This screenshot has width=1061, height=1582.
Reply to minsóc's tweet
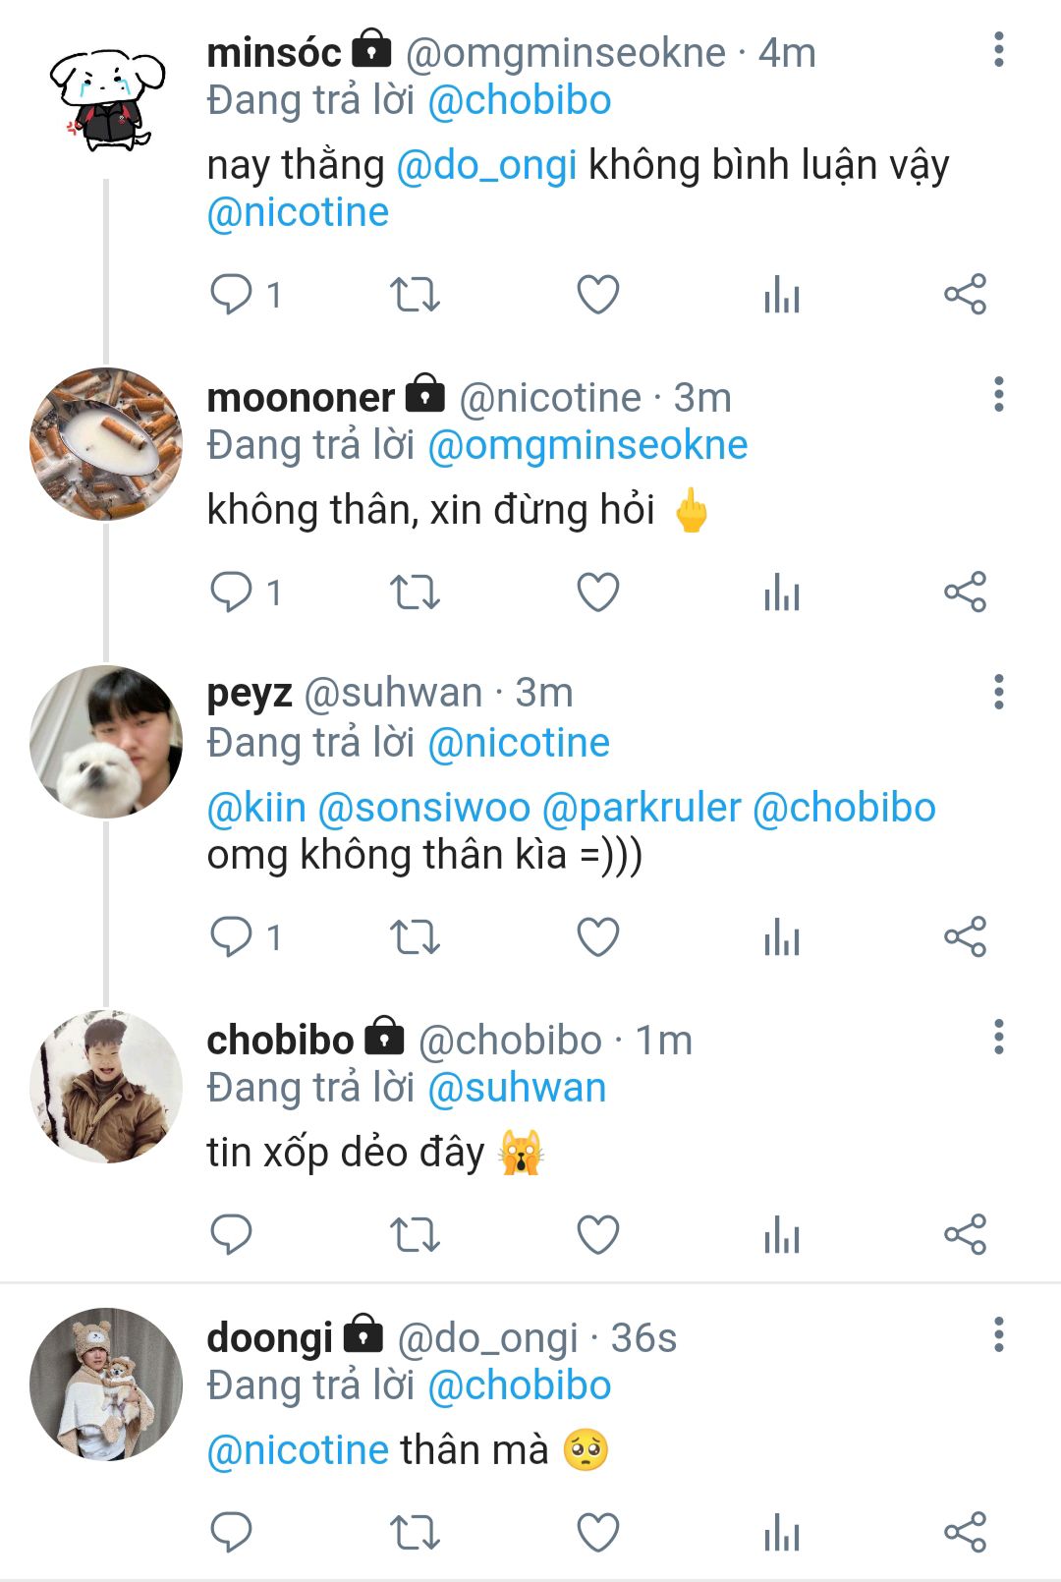232,294
